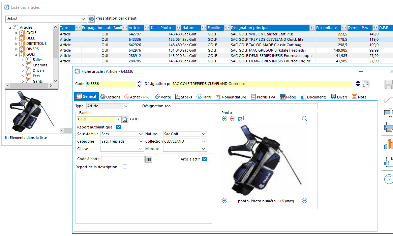
Task: Remove photo with red minus icon
Action: click(x=233, y=119)
